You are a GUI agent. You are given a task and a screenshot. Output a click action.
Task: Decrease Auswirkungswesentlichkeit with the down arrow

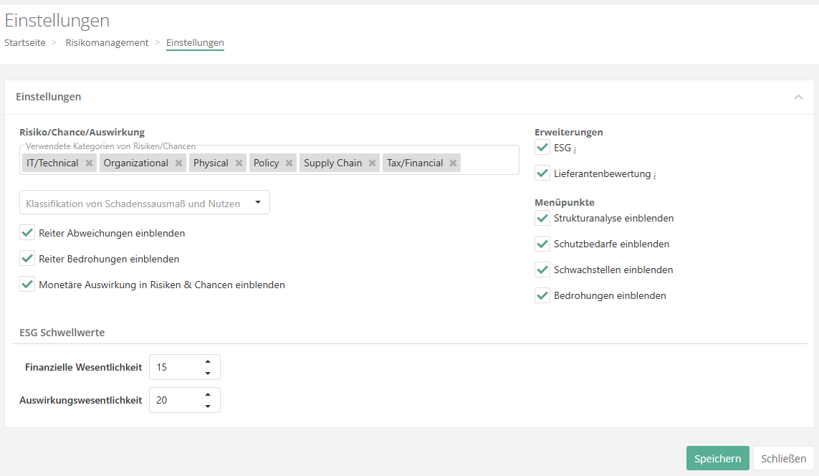pos(208,406)
